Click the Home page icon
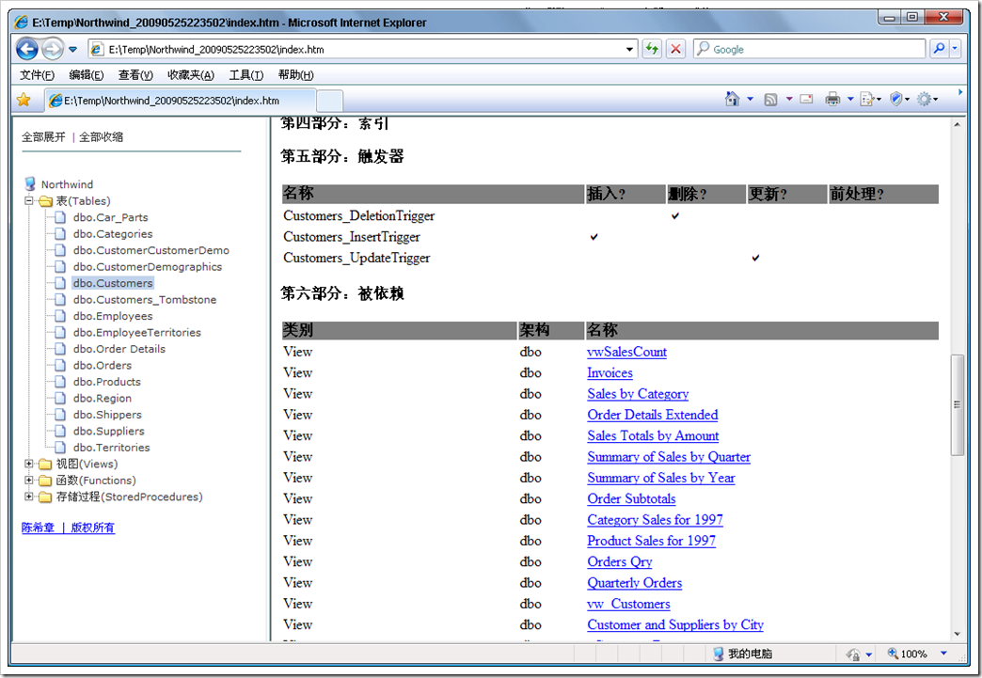The width and height of the screenshot is (982, 678). click(x=732, y=99)
